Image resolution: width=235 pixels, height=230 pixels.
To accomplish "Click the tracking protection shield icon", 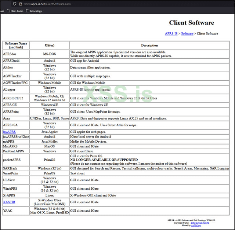I will 14,4.
